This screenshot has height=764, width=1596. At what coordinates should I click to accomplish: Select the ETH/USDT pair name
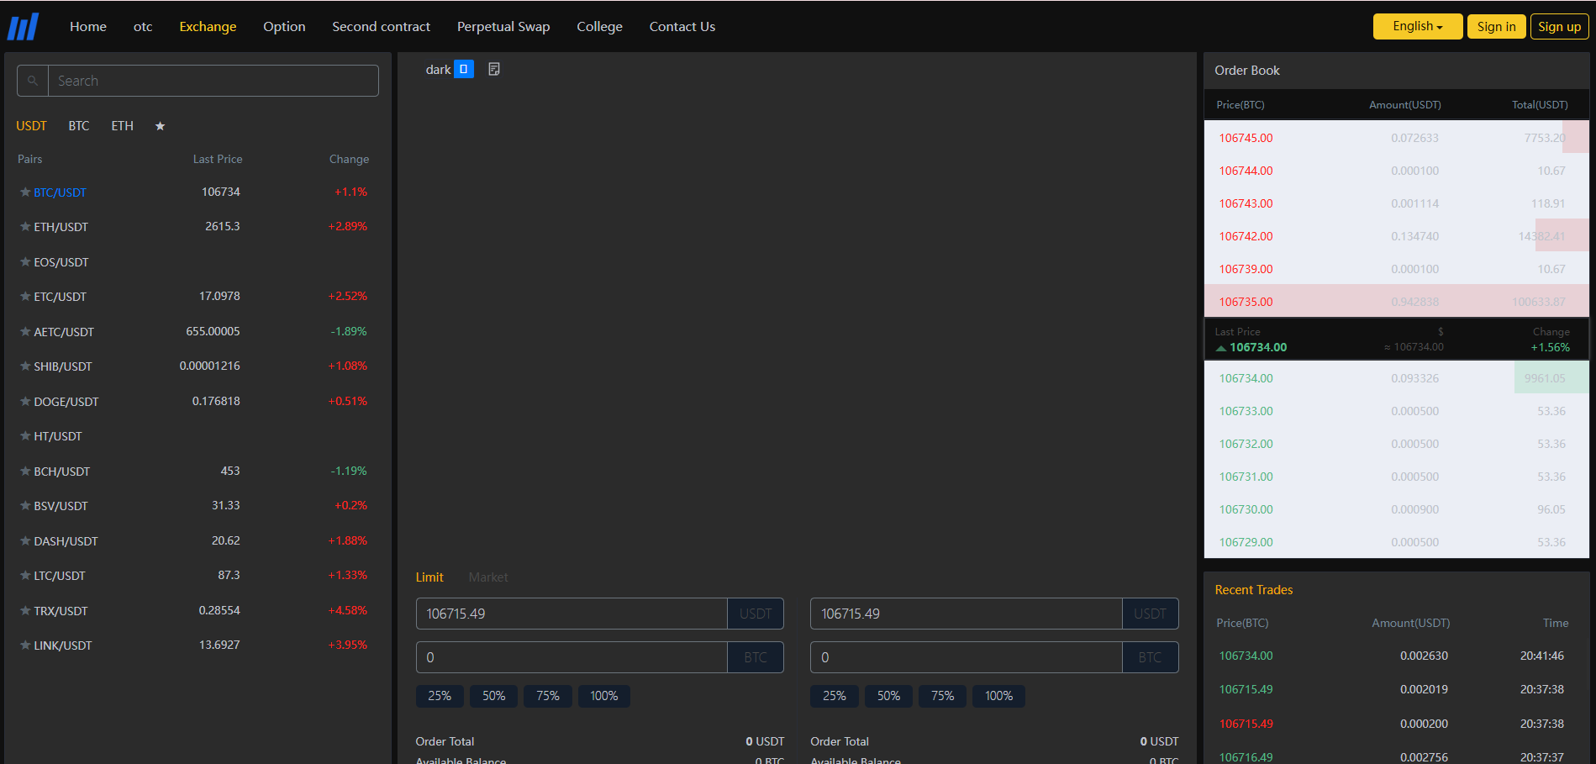(x=61, y=227)
